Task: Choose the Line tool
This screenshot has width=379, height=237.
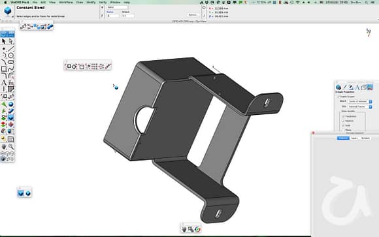Action: click(11, 49)
